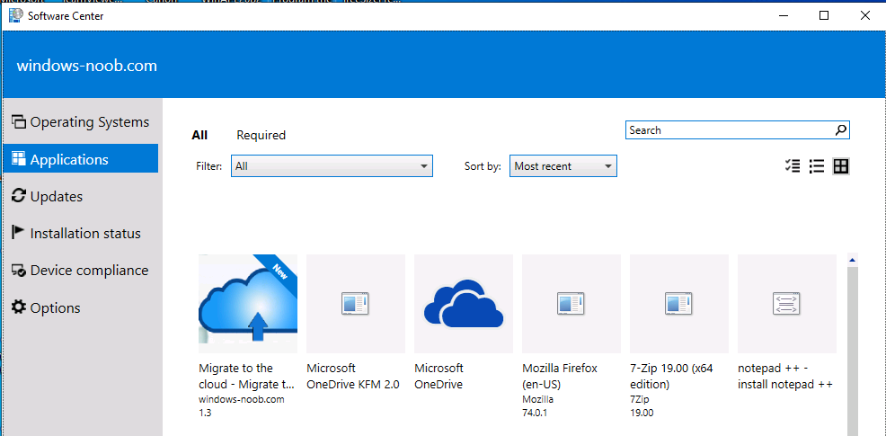886x436 pixels.
Task: Switch to the All tab
Action: tap(199, 135)
